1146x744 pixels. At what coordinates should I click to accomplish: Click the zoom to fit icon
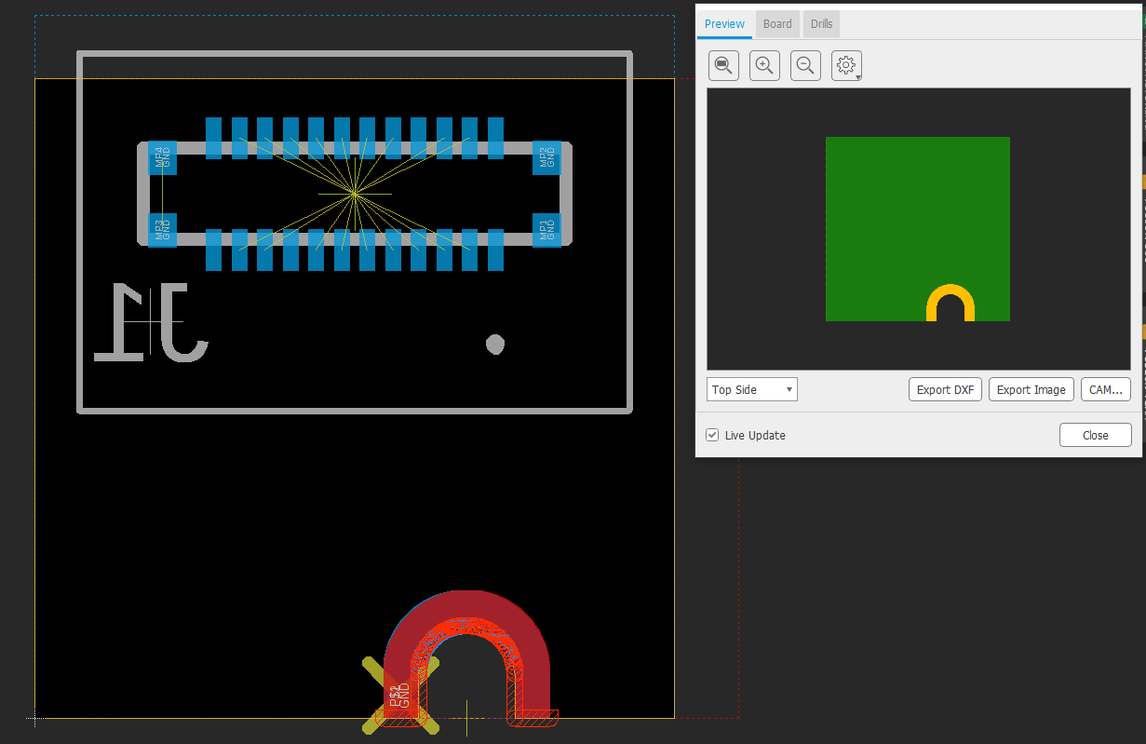point(723,65)
